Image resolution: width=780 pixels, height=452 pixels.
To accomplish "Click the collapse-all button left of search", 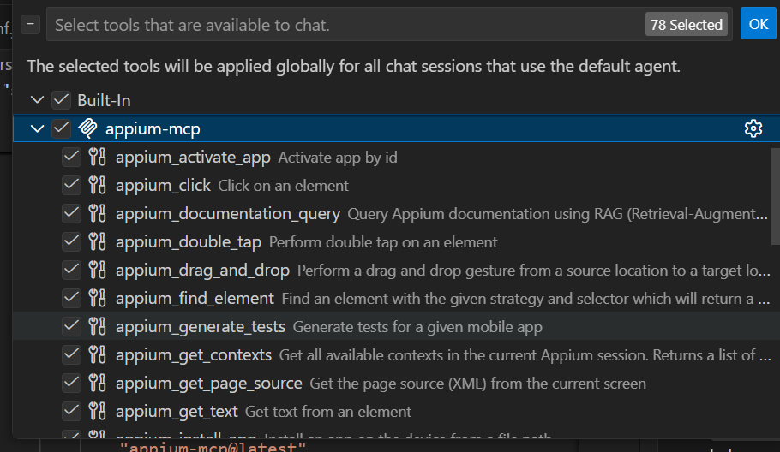I will tap(30, 25).
